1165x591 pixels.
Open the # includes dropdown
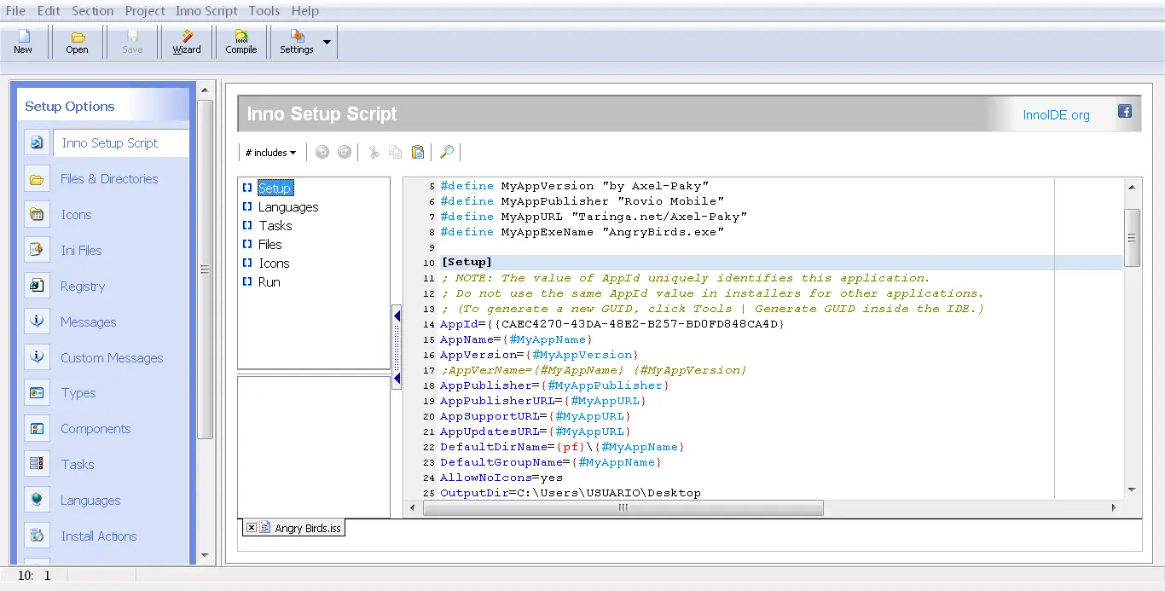pyautogui.click(x=270, y=153)
